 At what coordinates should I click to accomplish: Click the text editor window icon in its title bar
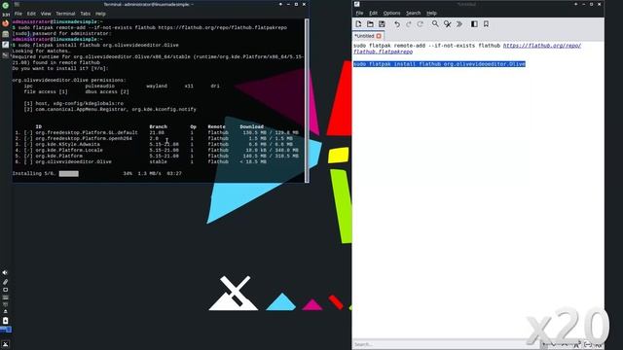click(x=357, y=4)
